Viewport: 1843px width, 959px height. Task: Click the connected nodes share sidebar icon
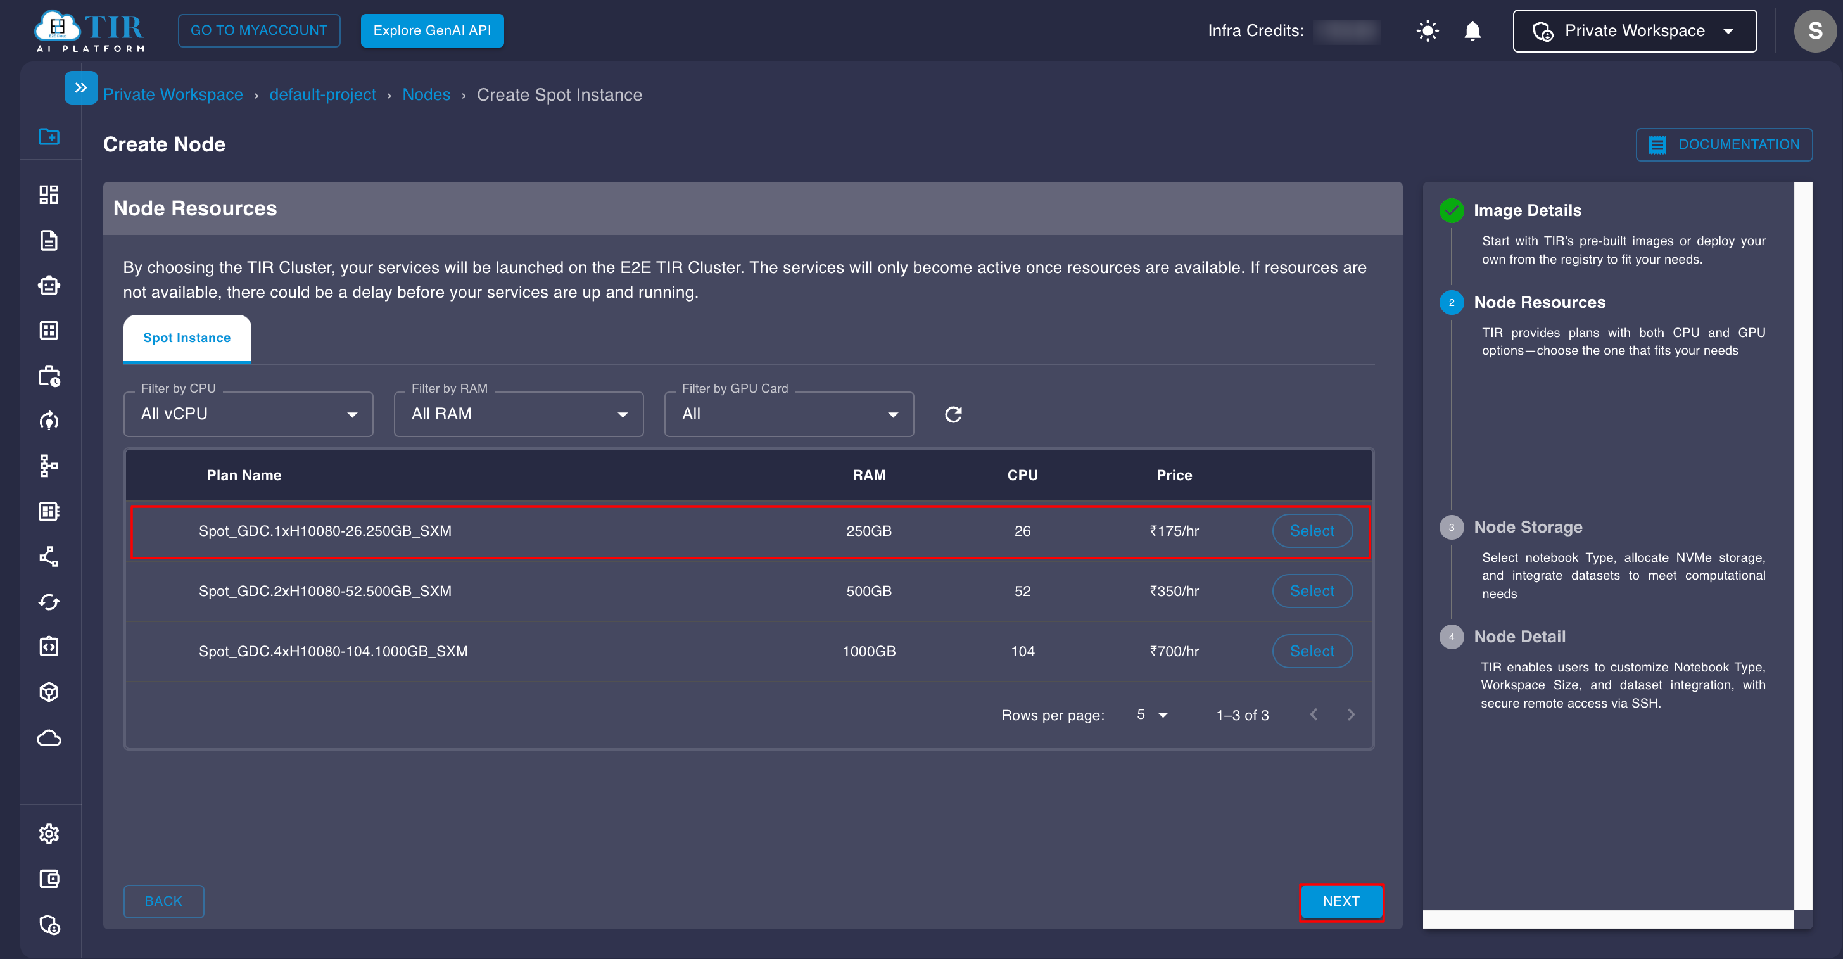(x=49, y=556)
